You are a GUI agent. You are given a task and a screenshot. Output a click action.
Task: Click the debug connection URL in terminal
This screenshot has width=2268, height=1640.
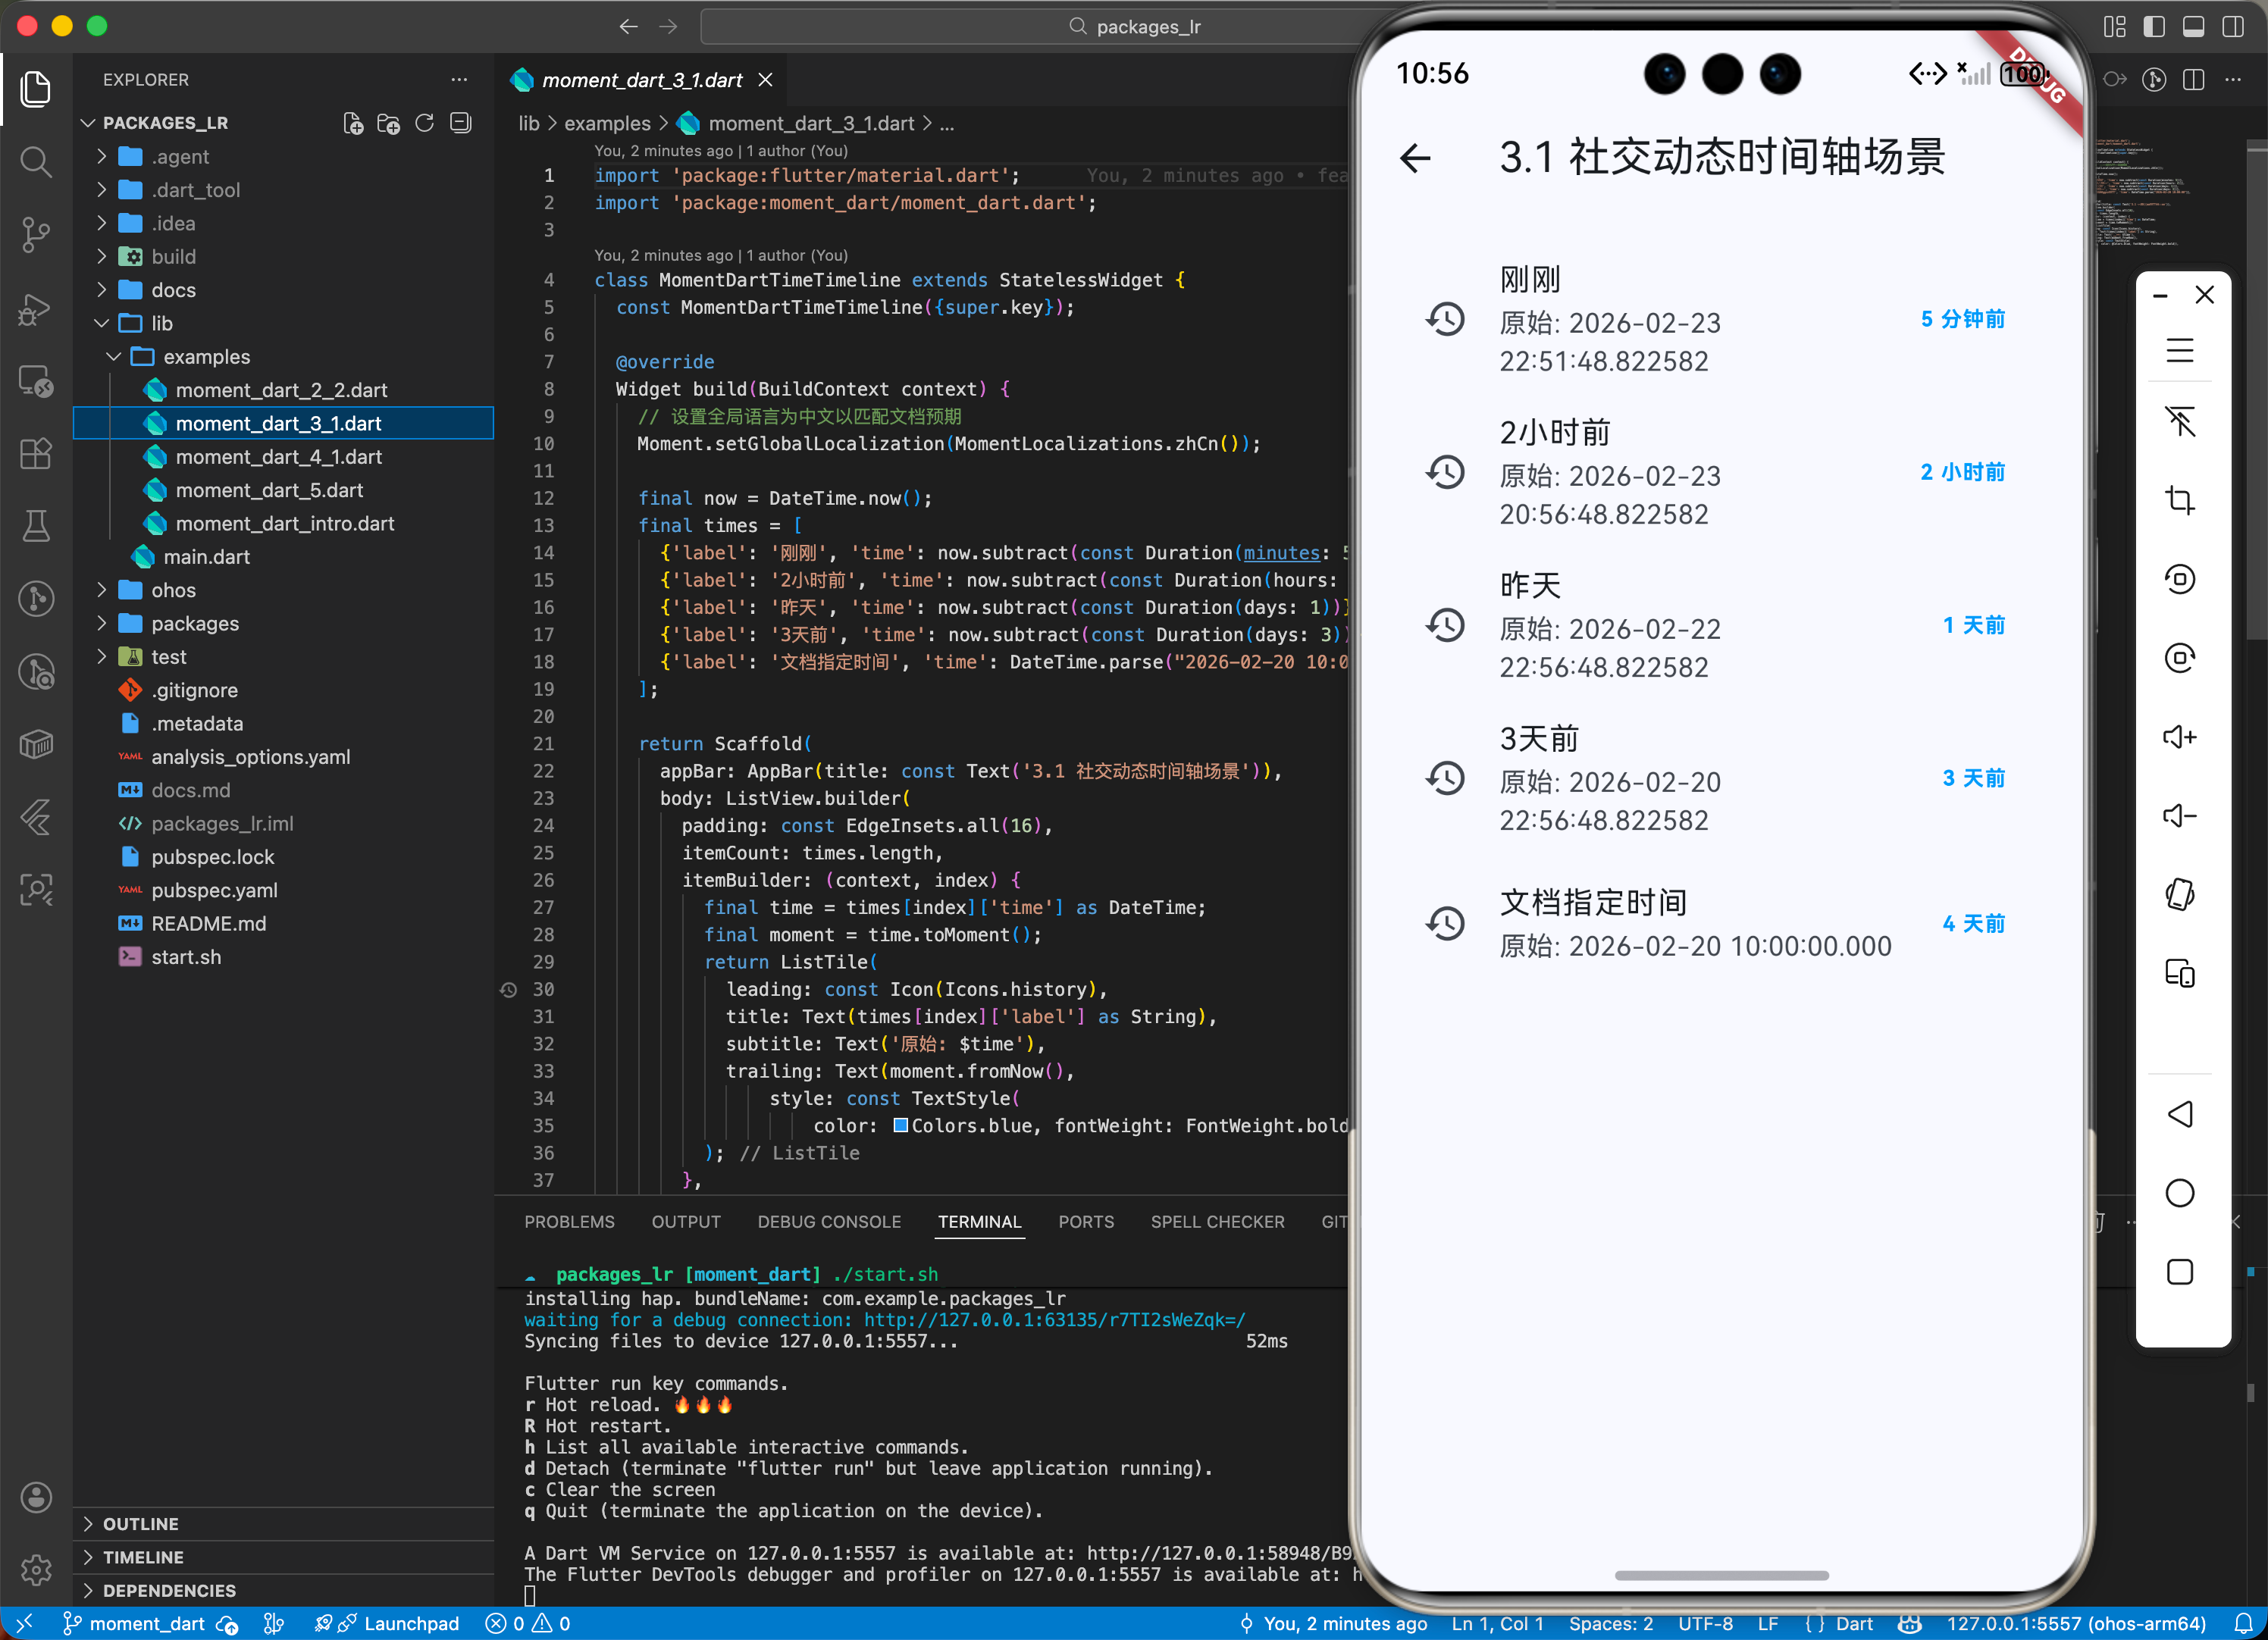pos(1054,1320)
